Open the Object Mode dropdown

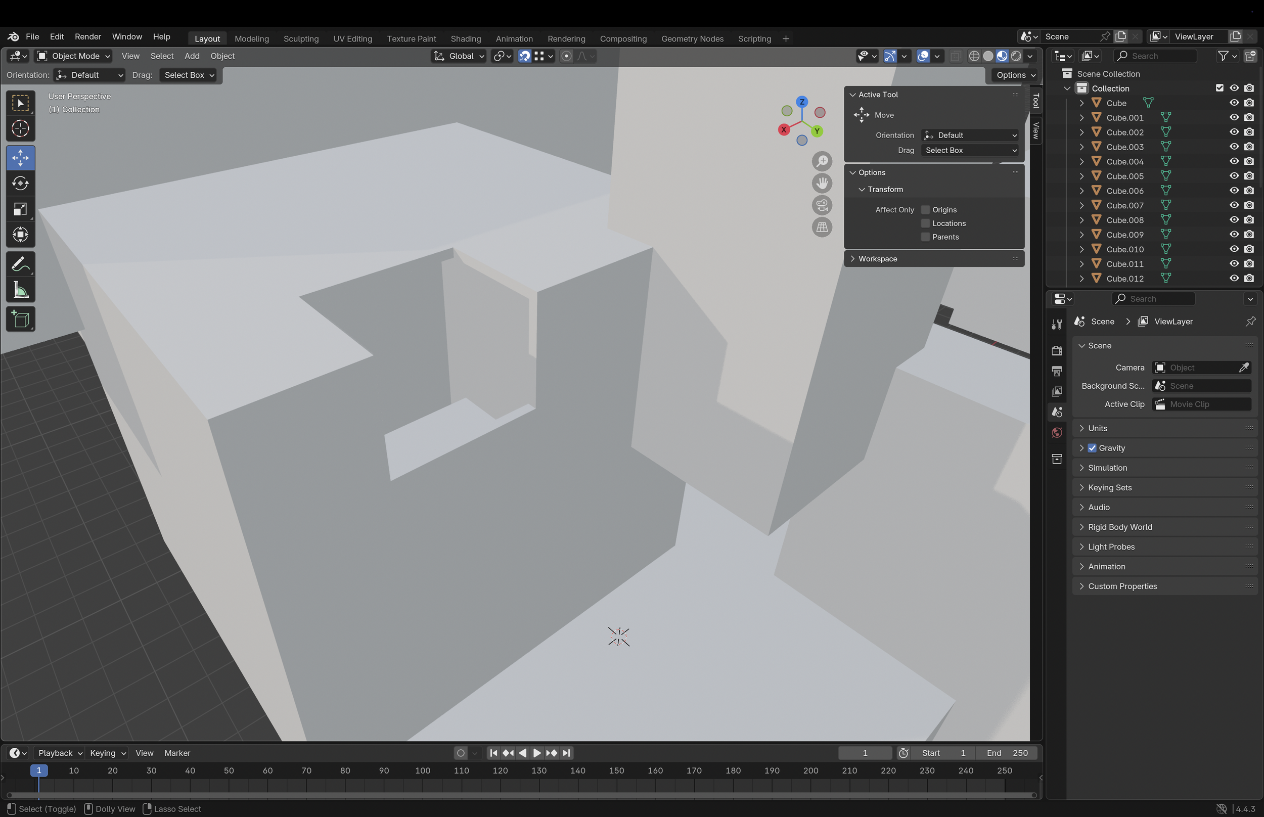click(73, 56)
